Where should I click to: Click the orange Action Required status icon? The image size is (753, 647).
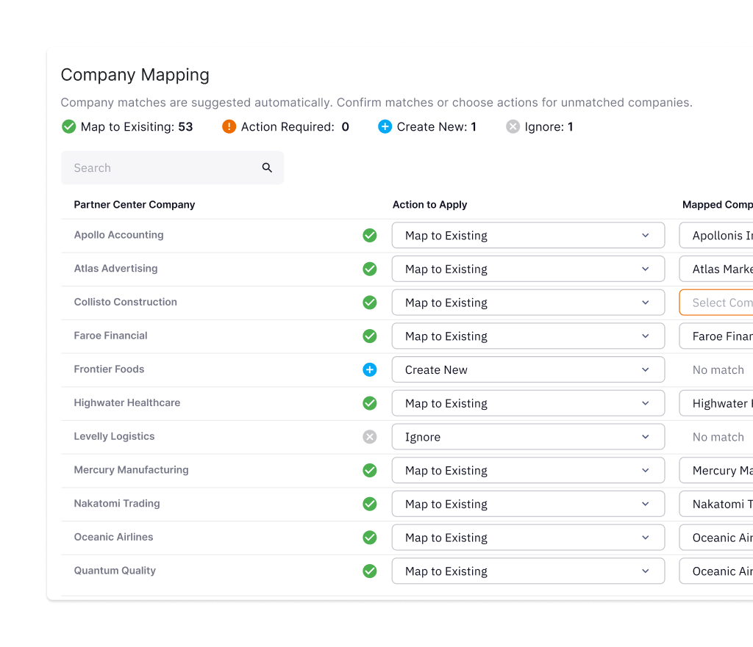pyautogui.click(x=229, y=126)
